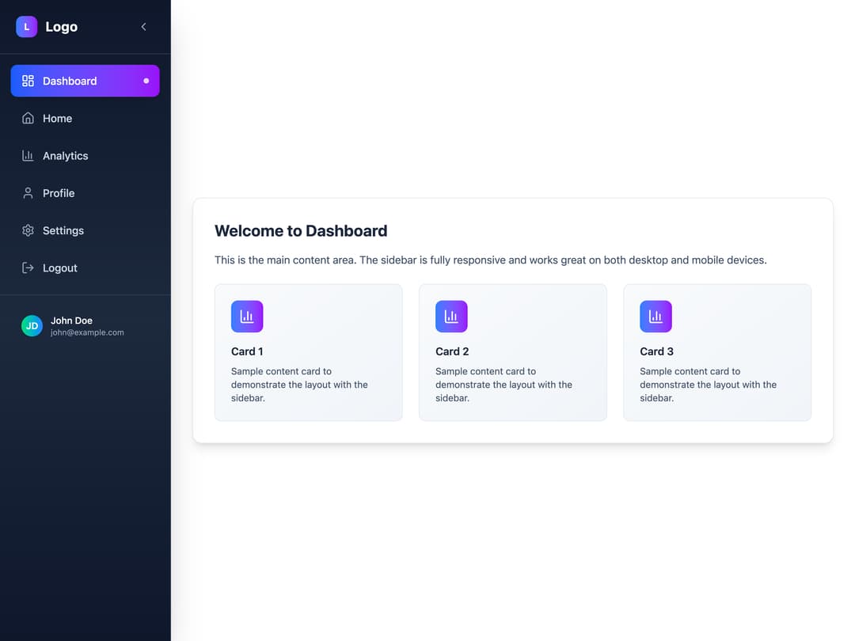855x641 pixels.
Task: Click the Card 1 chart icon
Action: click(x=247, y=316)
